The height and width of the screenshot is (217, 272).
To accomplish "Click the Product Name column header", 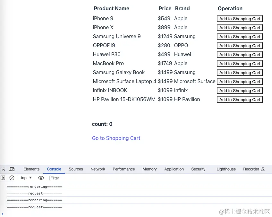I will point(112,8).
